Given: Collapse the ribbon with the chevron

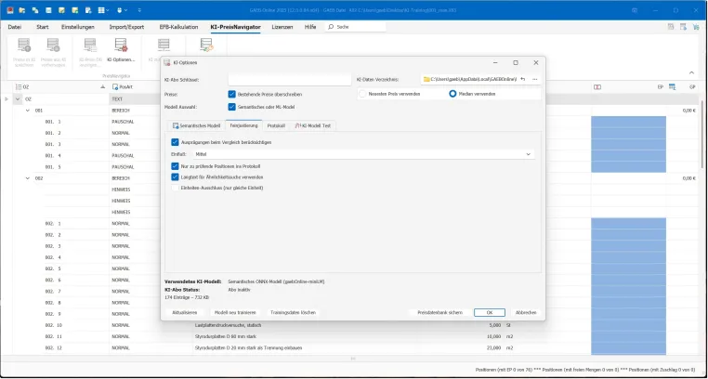Looking at the screenshot, I should (691, 73).
